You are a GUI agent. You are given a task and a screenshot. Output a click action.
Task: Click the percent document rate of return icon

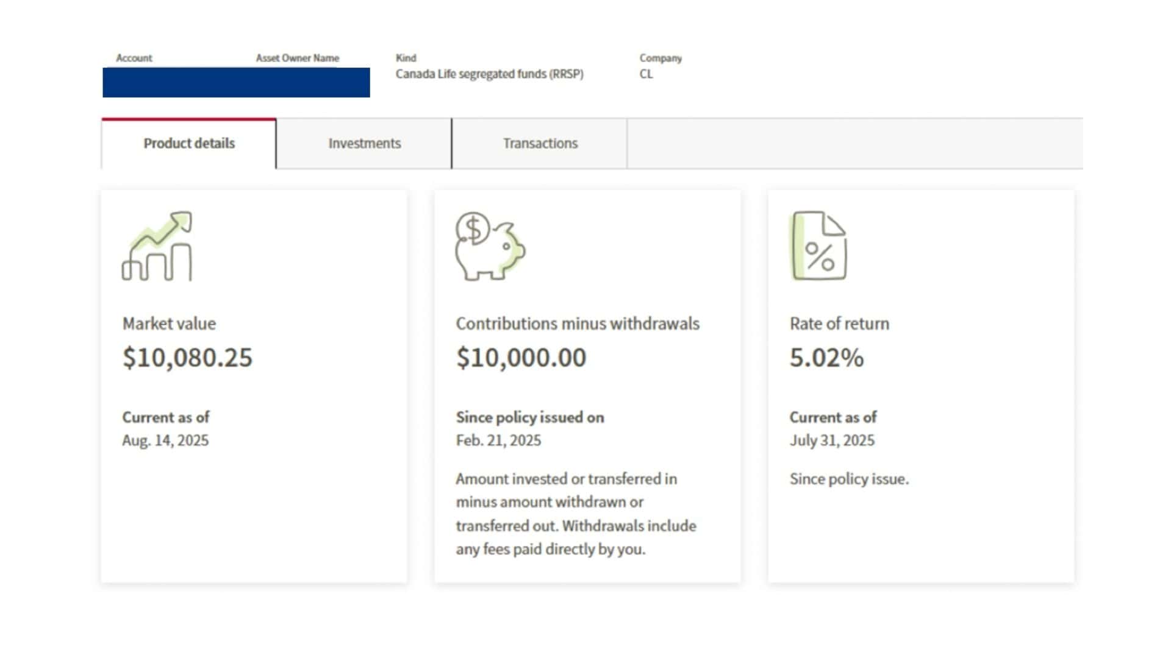pos(819,246)
